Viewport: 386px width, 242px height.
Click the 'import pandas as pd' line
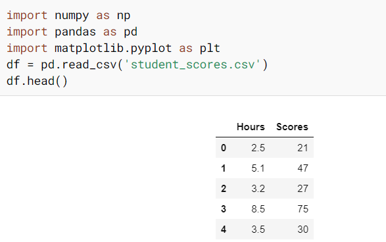click(x=72, y=32)
